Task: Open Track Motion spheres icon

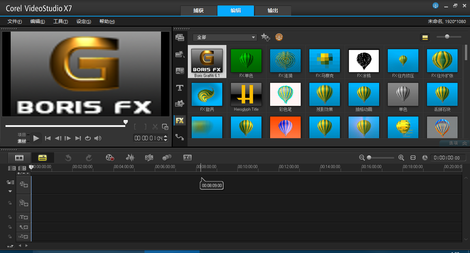Action: (167, 157)
